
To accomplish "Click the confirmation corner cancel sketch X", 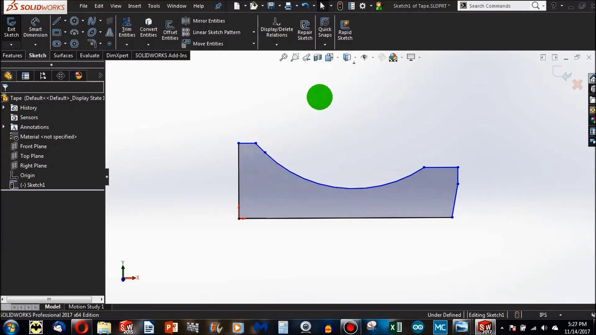I will [x=577, y=85].
